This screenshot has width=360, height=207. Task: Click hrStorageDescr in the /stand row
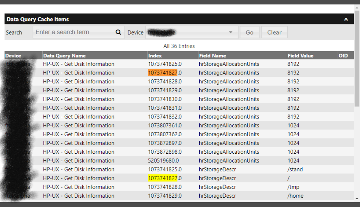tap(217, 169)
